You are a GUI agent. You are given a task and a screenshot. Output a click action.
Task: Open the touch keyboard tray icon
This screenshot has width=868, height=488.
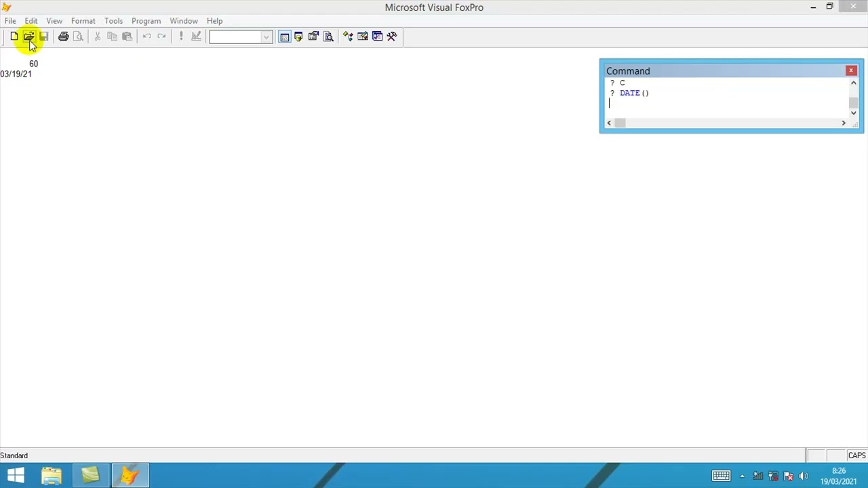click(x=721, y=476)
